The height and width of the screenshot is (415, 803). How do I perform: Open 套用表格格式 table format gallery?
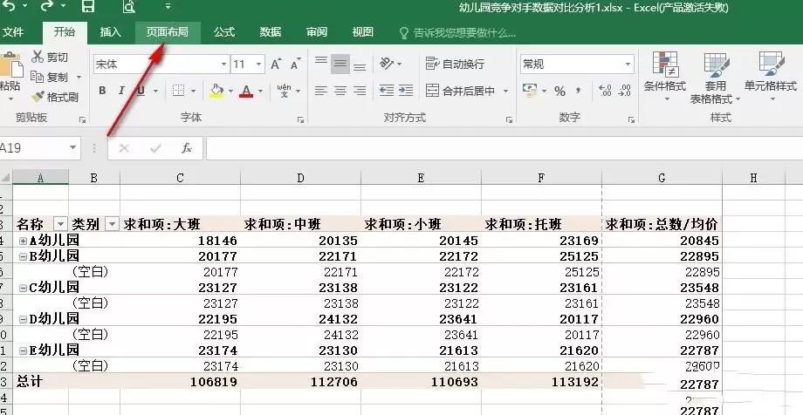point(715,78)
